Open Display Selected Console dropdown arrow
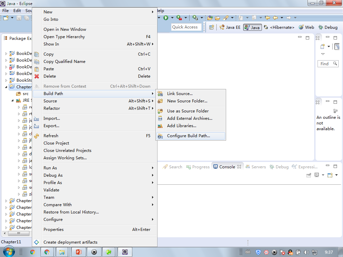Image resolution: width=343 pixels, height=257 pixels. click(x=323, y=175)
